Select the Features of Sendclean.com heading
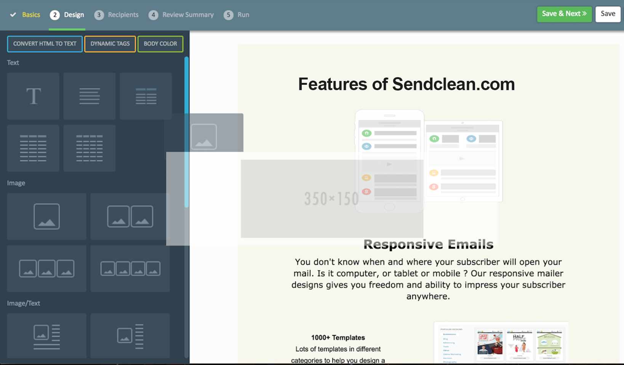This screenshot has height=365, width=624. [x=406, y=84]
